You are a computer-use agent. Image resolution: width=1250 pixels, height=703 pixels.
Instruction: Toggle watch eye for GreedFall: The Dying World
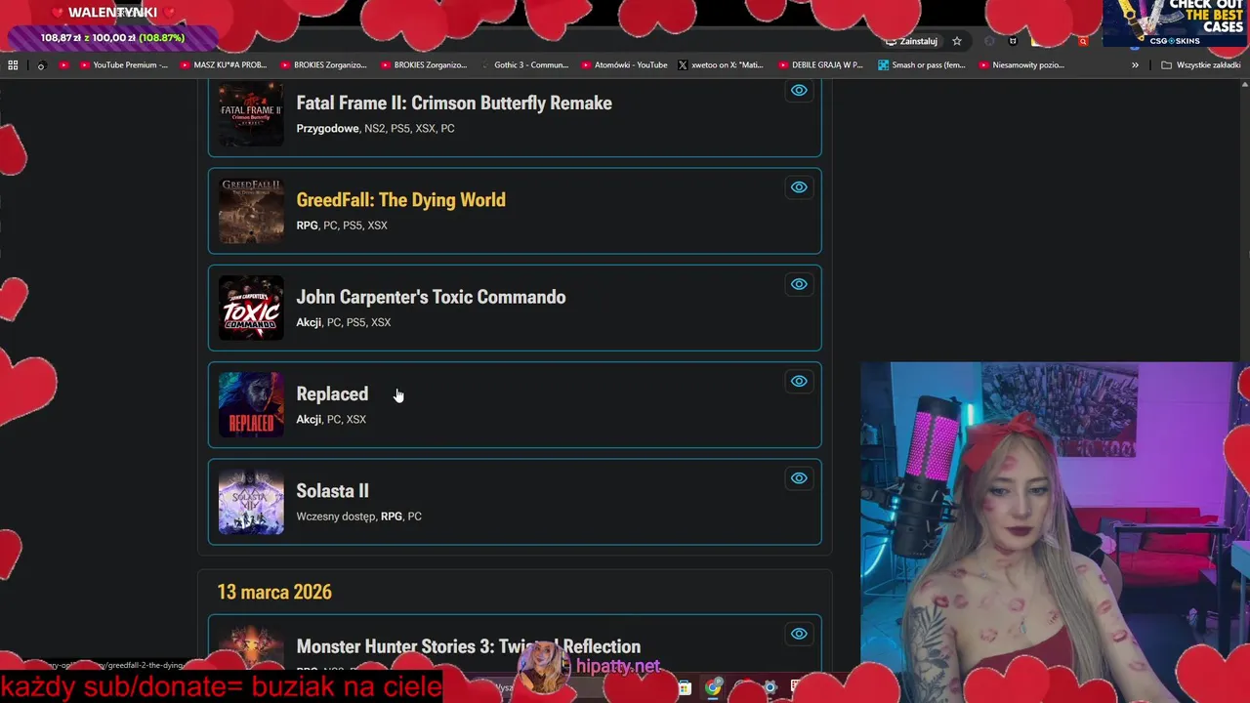(x=799, y=187)
